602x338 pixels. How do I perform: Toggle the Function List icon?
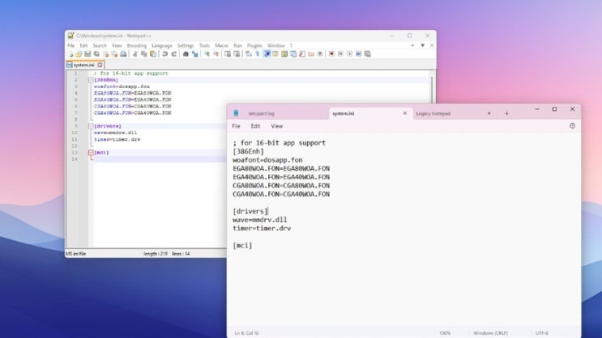(x=302, y=54)
